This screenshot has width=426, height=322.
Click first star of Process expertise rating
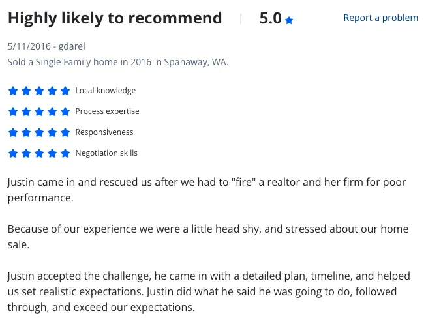tap(13, 111)
